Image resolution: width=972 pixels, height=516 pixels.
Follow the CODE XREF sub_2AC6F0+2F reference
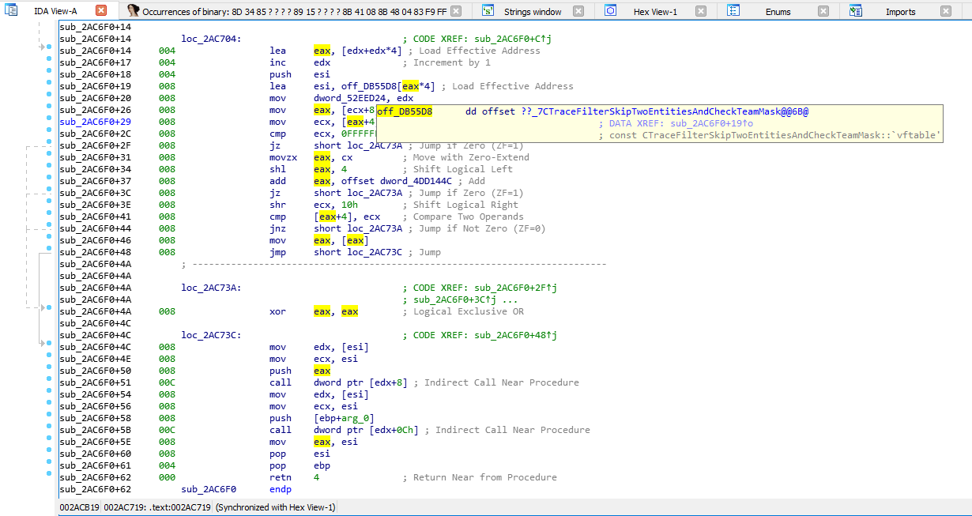516,288
